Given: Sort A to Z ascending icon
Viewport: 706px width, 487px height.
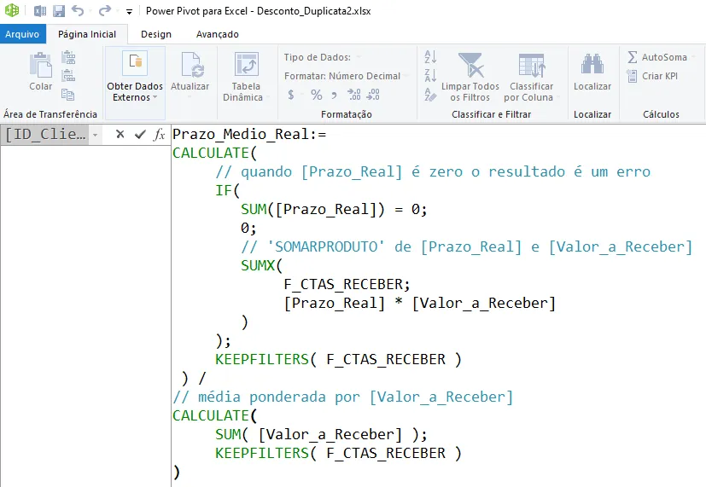Looking at the screenshot, I should 430,56.
